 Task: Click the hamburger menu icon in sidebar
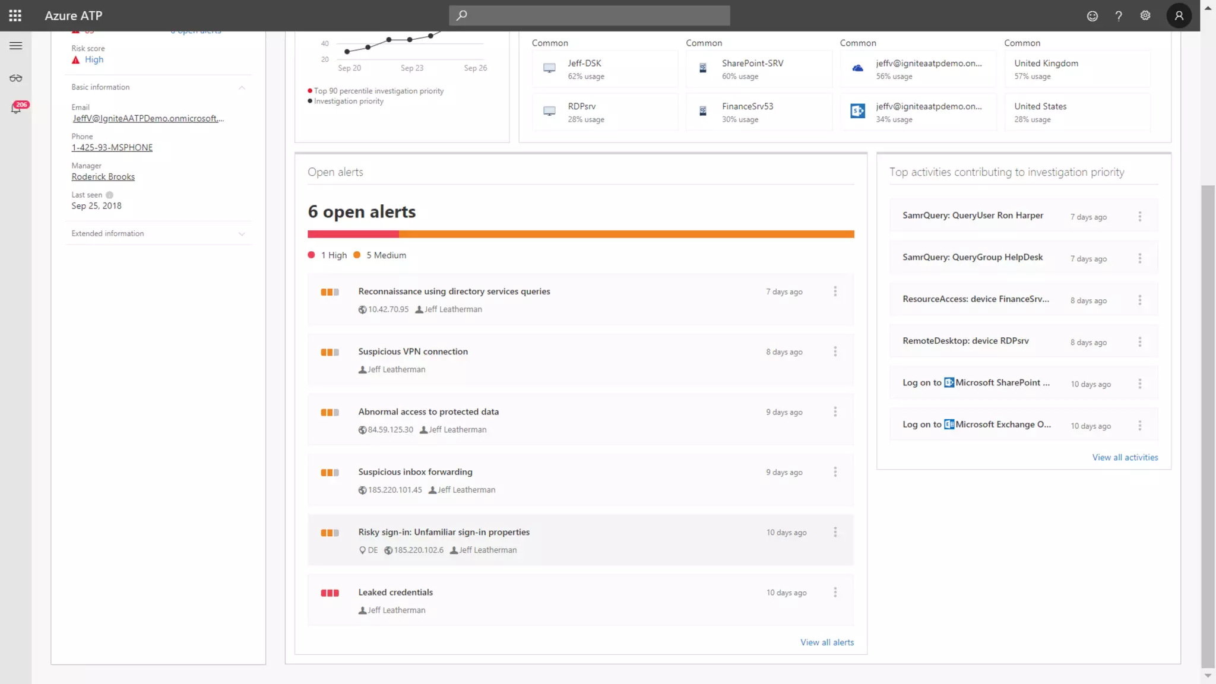pyautogui.click(x=16, y=46)
